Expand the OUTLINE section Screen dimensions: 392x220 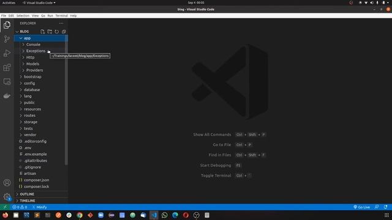coord(41,194)
